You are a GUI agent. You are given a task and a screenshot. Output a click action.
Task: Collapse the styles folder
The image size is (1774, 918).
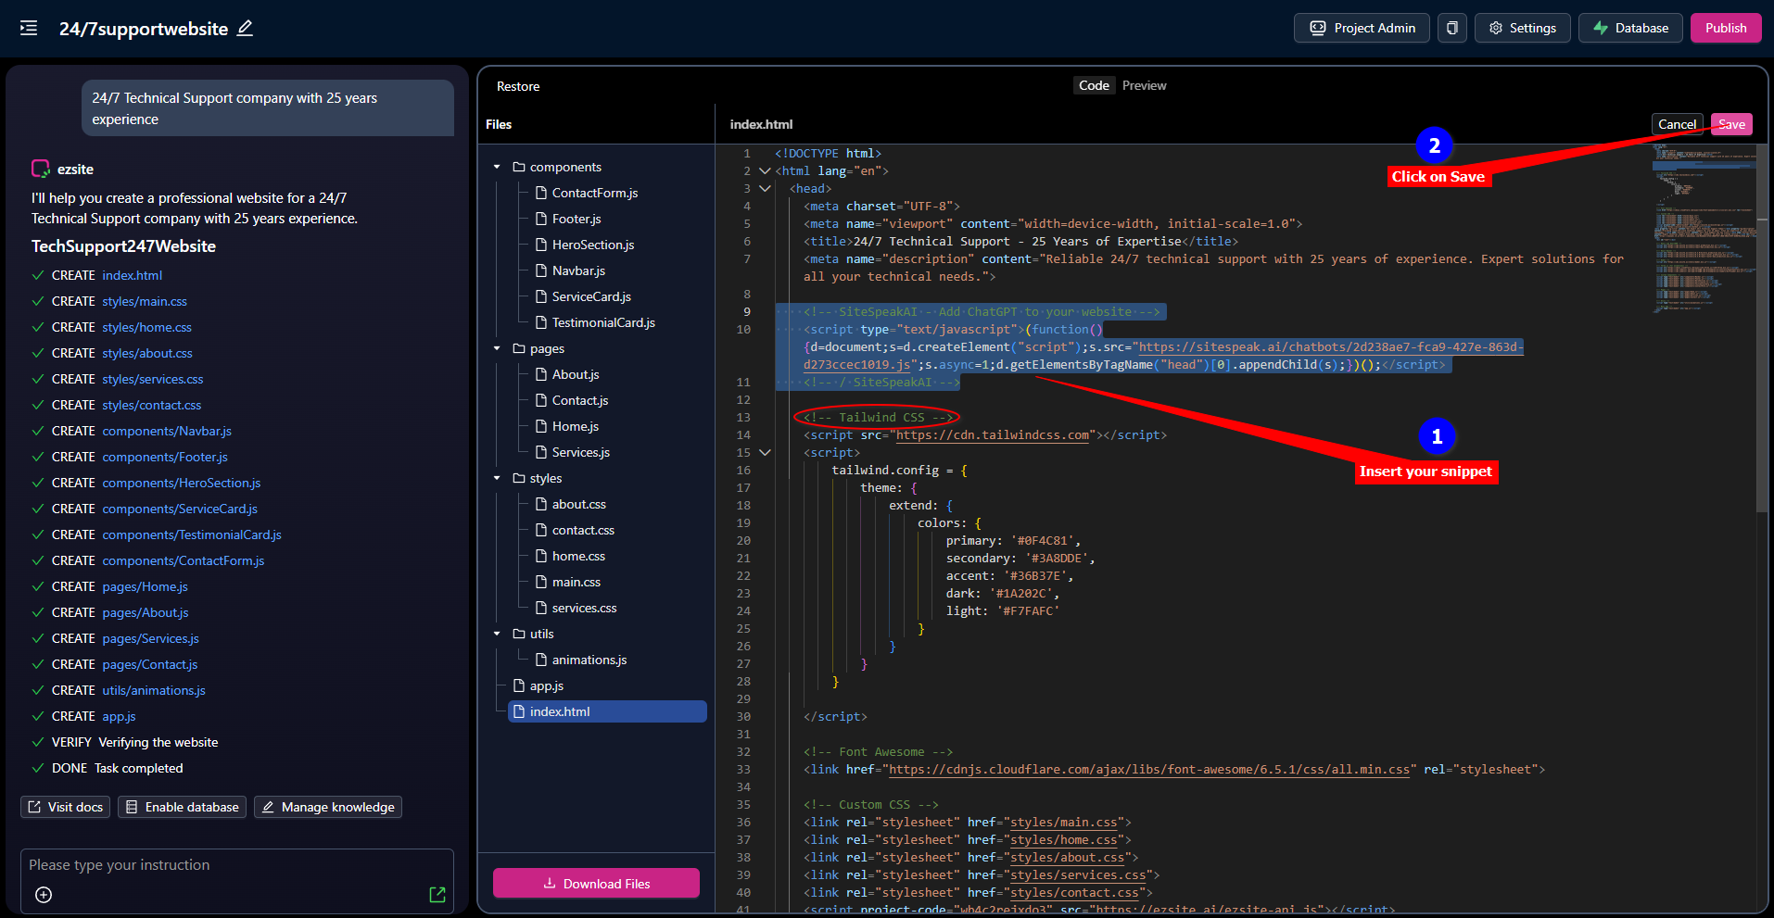point(497,478)
